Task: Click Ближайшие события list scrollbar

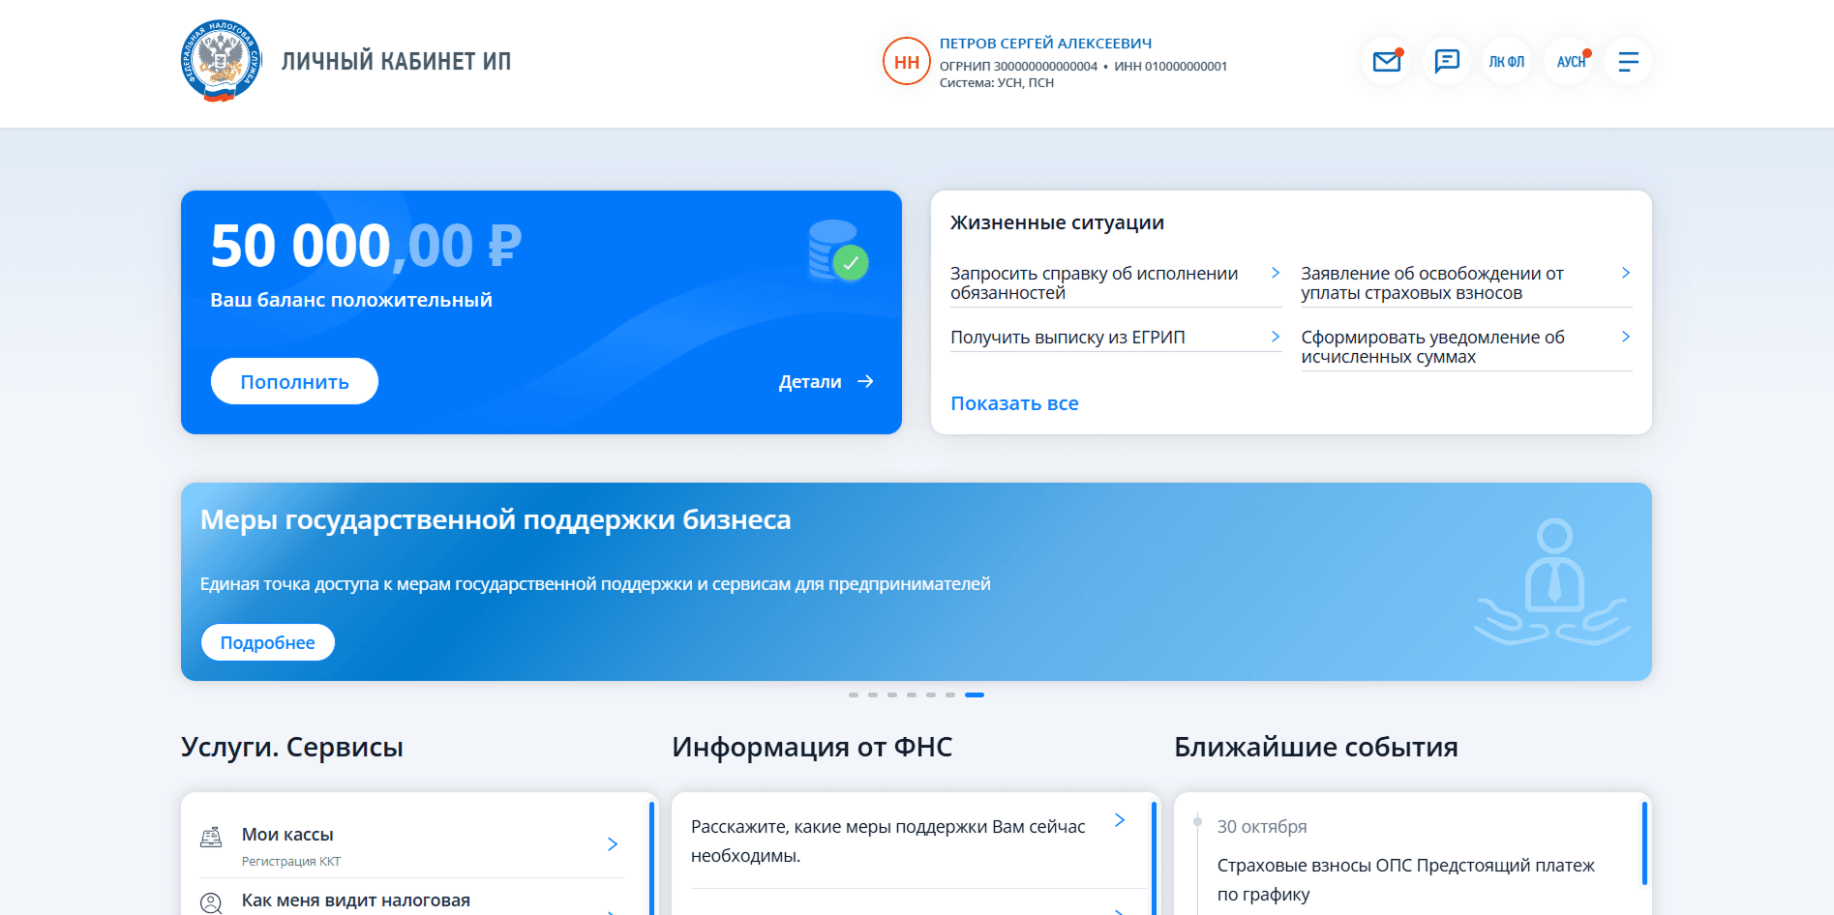Action: 1644,843
